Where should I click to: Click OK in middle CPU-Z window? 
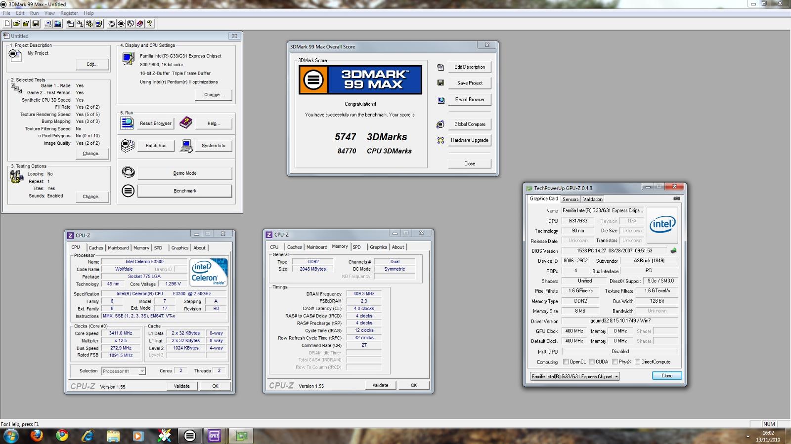pos(414,385)
